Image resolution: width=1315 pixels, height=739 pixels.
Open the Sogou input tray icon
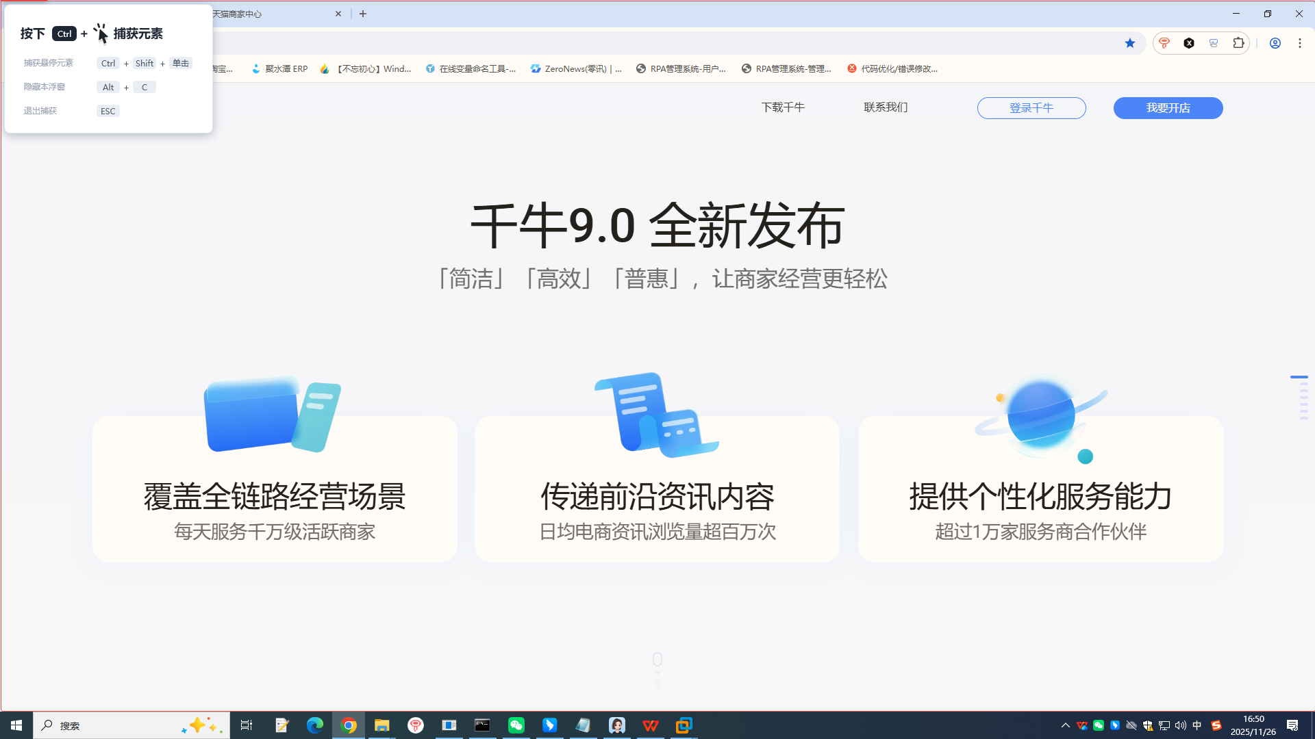click(x=1216, y=725)
